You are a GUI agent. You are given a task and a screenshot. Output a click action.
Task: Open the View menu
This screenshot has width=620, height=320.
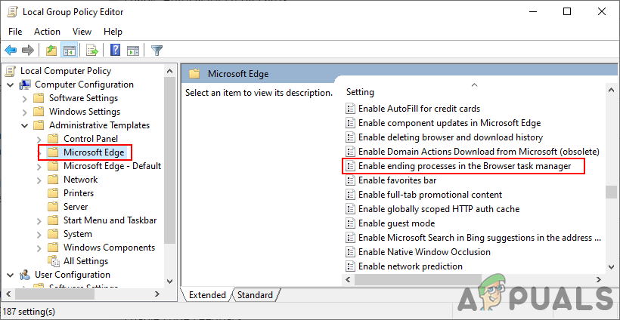pyautogui.click(x=82, y=31)
